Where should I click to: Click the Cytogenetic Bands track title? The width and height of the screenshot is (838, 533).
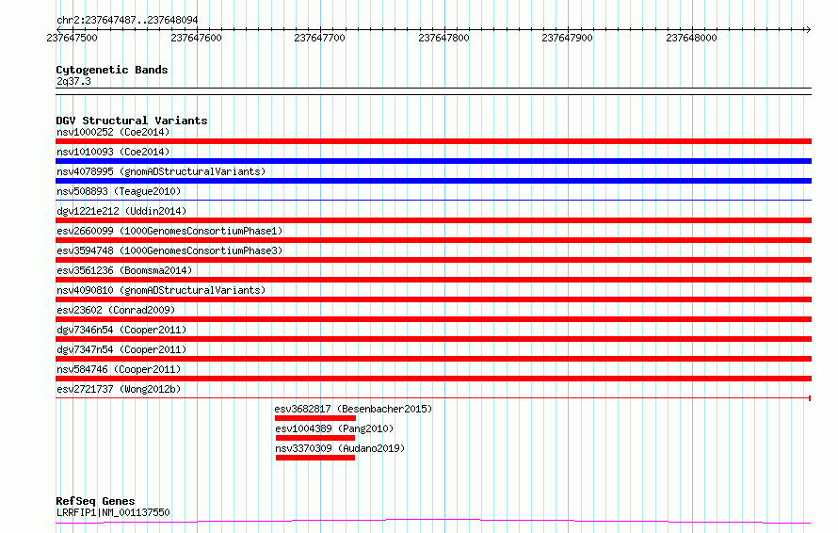(112, 70)
